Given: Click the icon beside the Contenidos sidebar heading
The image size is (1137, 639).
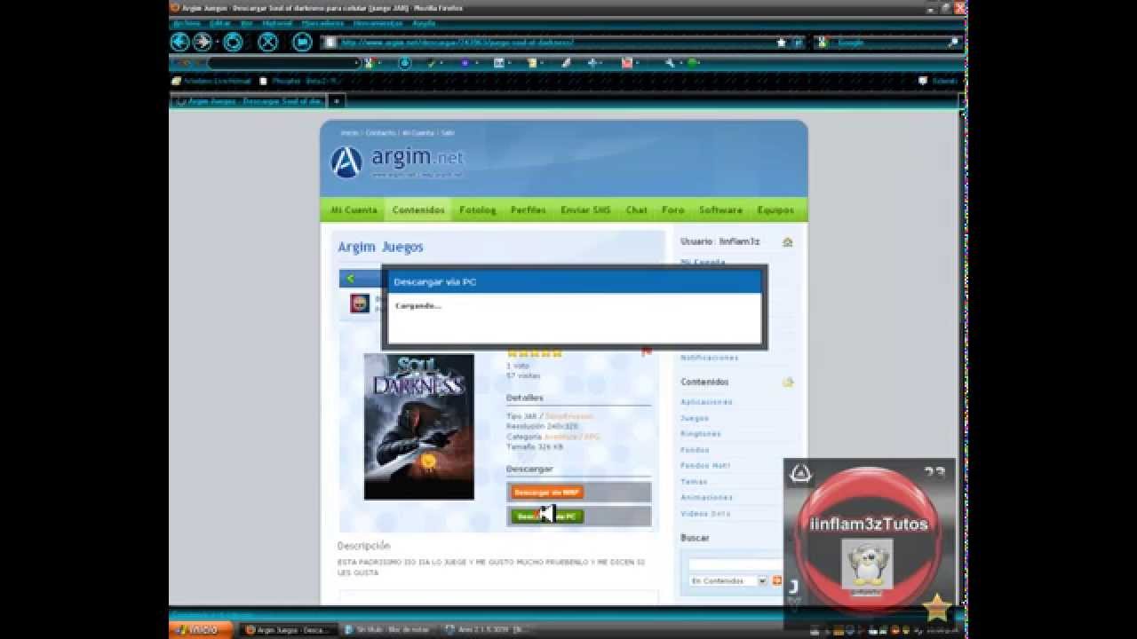Looking at the screenshot, I should click(x=787, y=383).
